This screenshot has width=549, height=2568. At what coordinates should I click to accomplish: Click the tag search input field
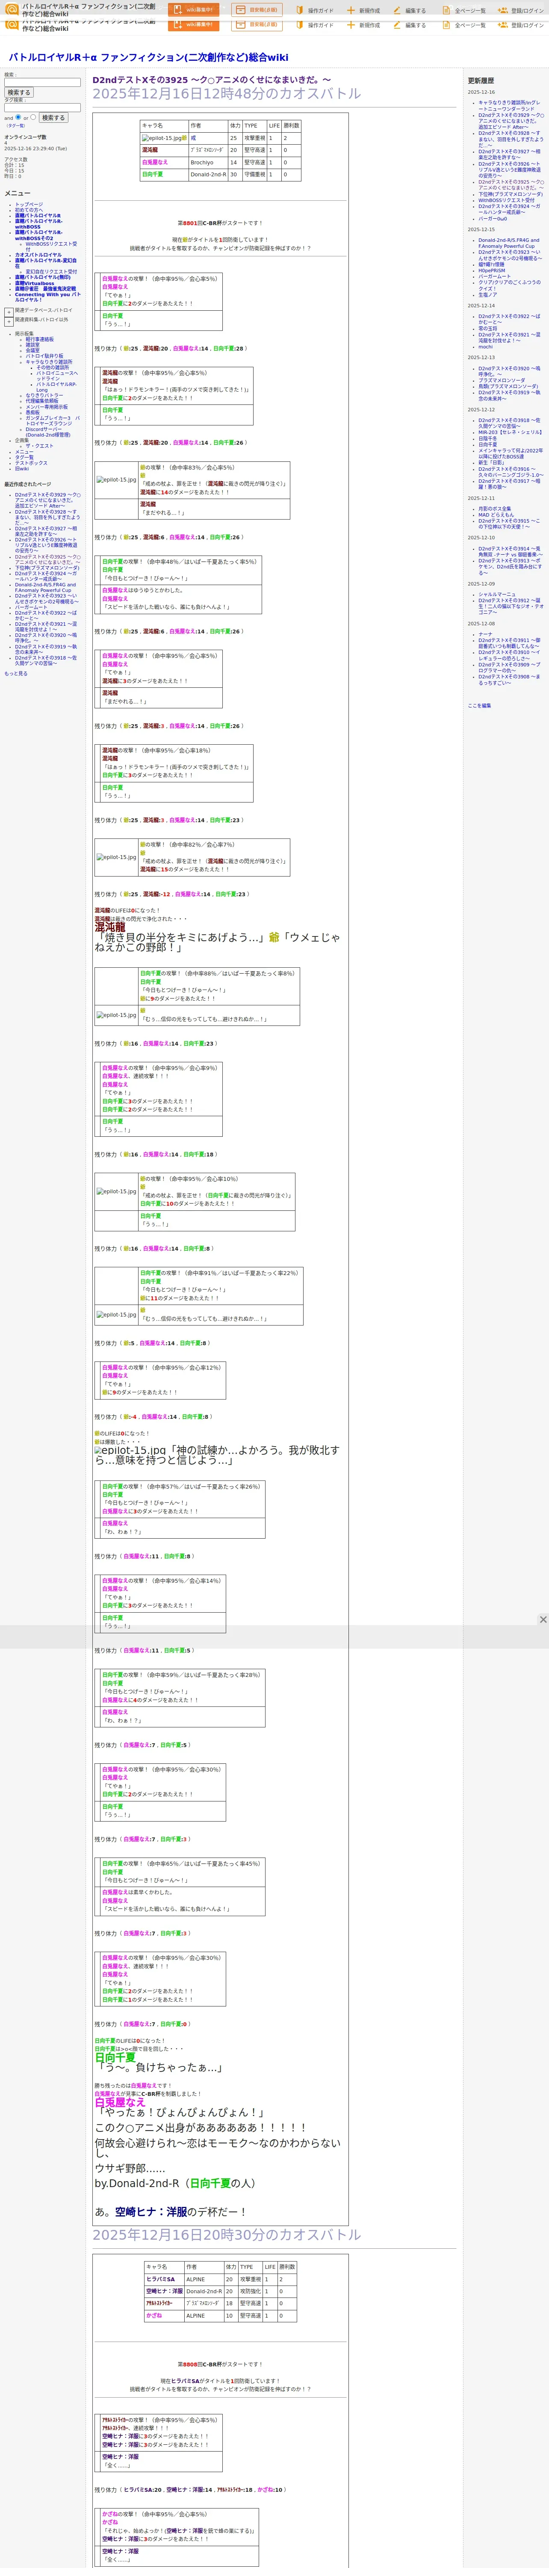42,108
